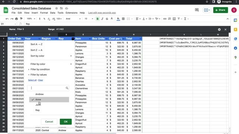Click Last edit was seconds ago link

pos(102,13)
